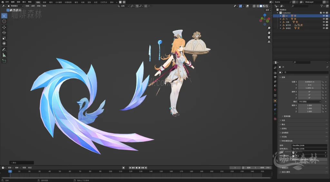Click the Escoffier_Knife 名称 field
The height and width of the screenshot is (182, 330).
click(309, 145)
